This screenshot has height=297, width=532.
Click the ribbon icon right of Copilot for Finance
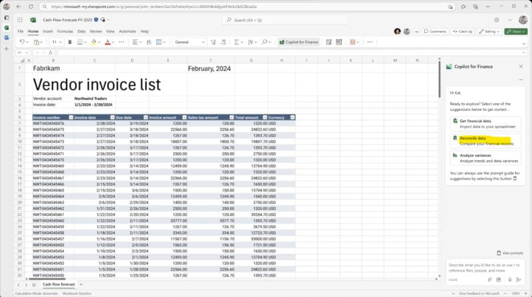click(x=329, y=42)
